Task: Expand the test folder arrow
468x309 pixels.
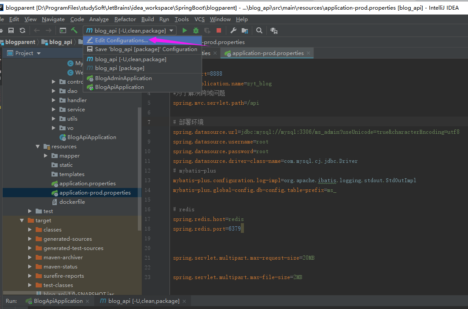Action: click(x=30, y=211)
